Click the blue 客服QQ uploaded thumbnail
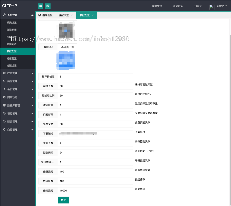 pyautogui.click(x=66, y=60)
